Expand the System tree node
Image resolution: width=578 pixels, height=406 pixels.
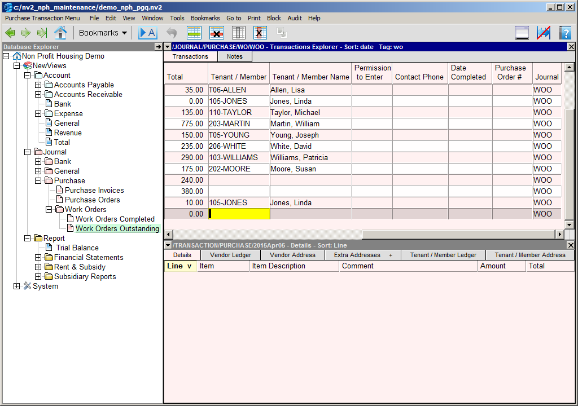[17, 286]
